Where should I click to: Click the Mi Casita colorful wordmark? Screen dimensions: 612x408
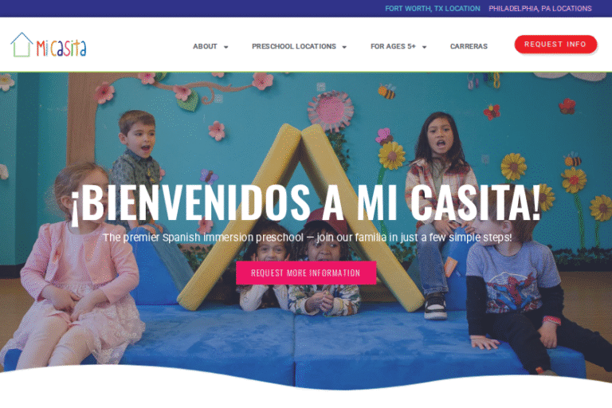(x=61, y=48)
